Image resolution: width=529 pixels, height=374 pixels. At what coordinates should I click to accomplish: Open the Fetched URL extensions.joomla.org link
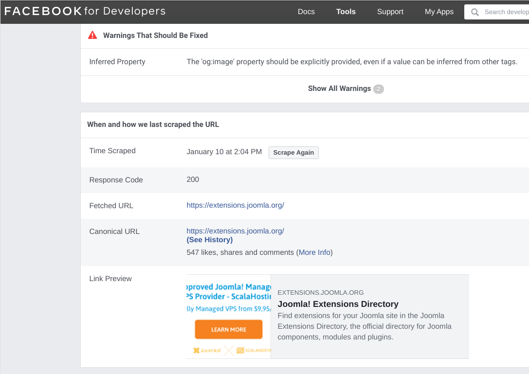(235, 205)
